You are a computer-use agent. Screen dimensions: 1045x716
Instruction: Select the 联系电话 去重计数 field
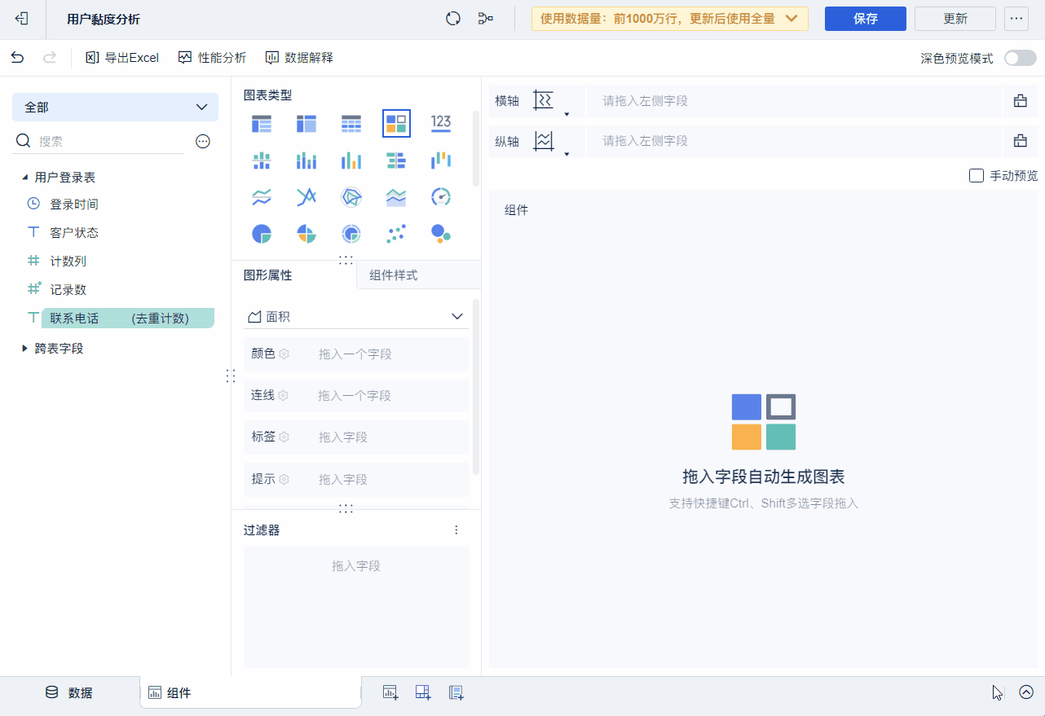(x=128, y=318)
